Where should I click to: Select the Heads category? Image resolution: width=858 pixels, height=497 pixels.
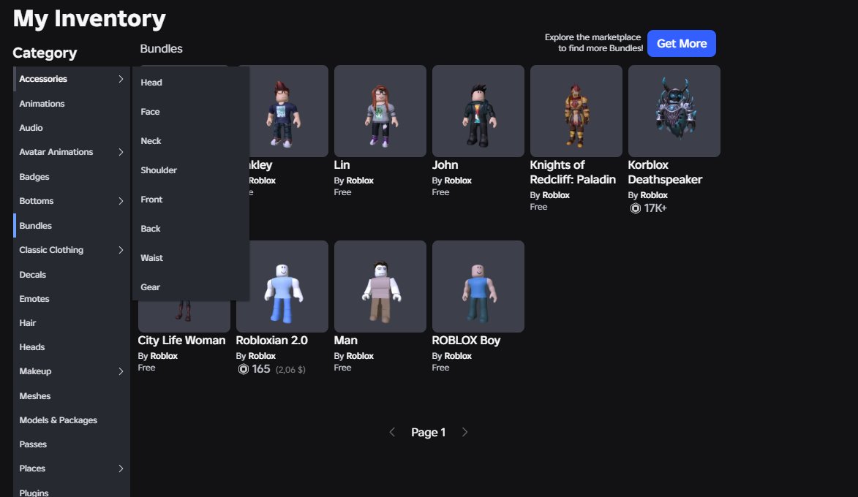coord(72,346)
